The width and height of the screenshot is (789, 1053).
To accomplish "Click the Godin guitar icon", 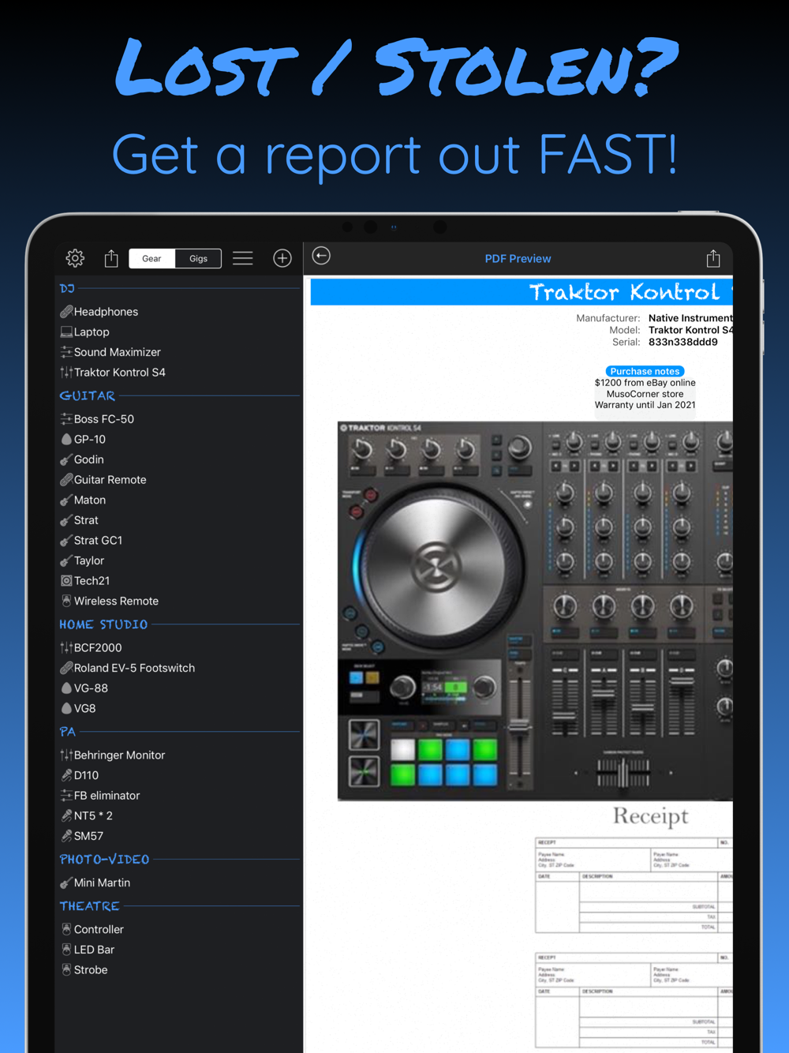I will point(66,459).
